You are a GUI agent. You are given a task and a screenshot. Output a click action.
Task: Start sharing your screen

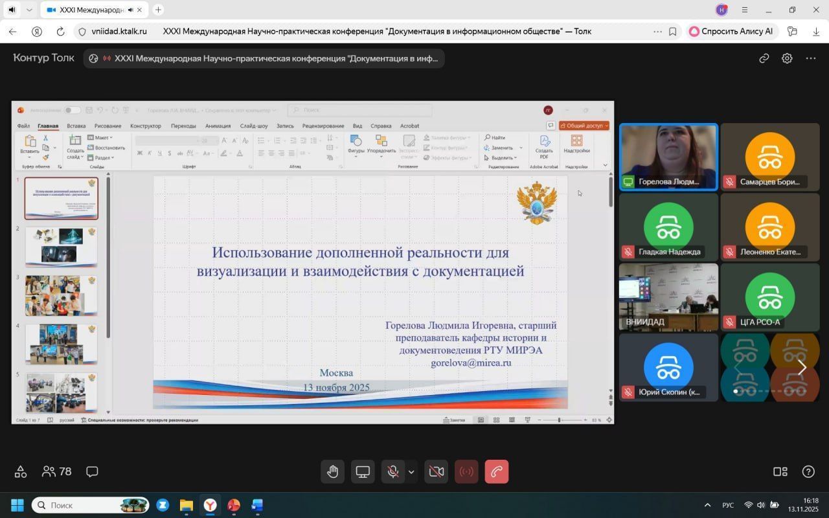point(363,472)
